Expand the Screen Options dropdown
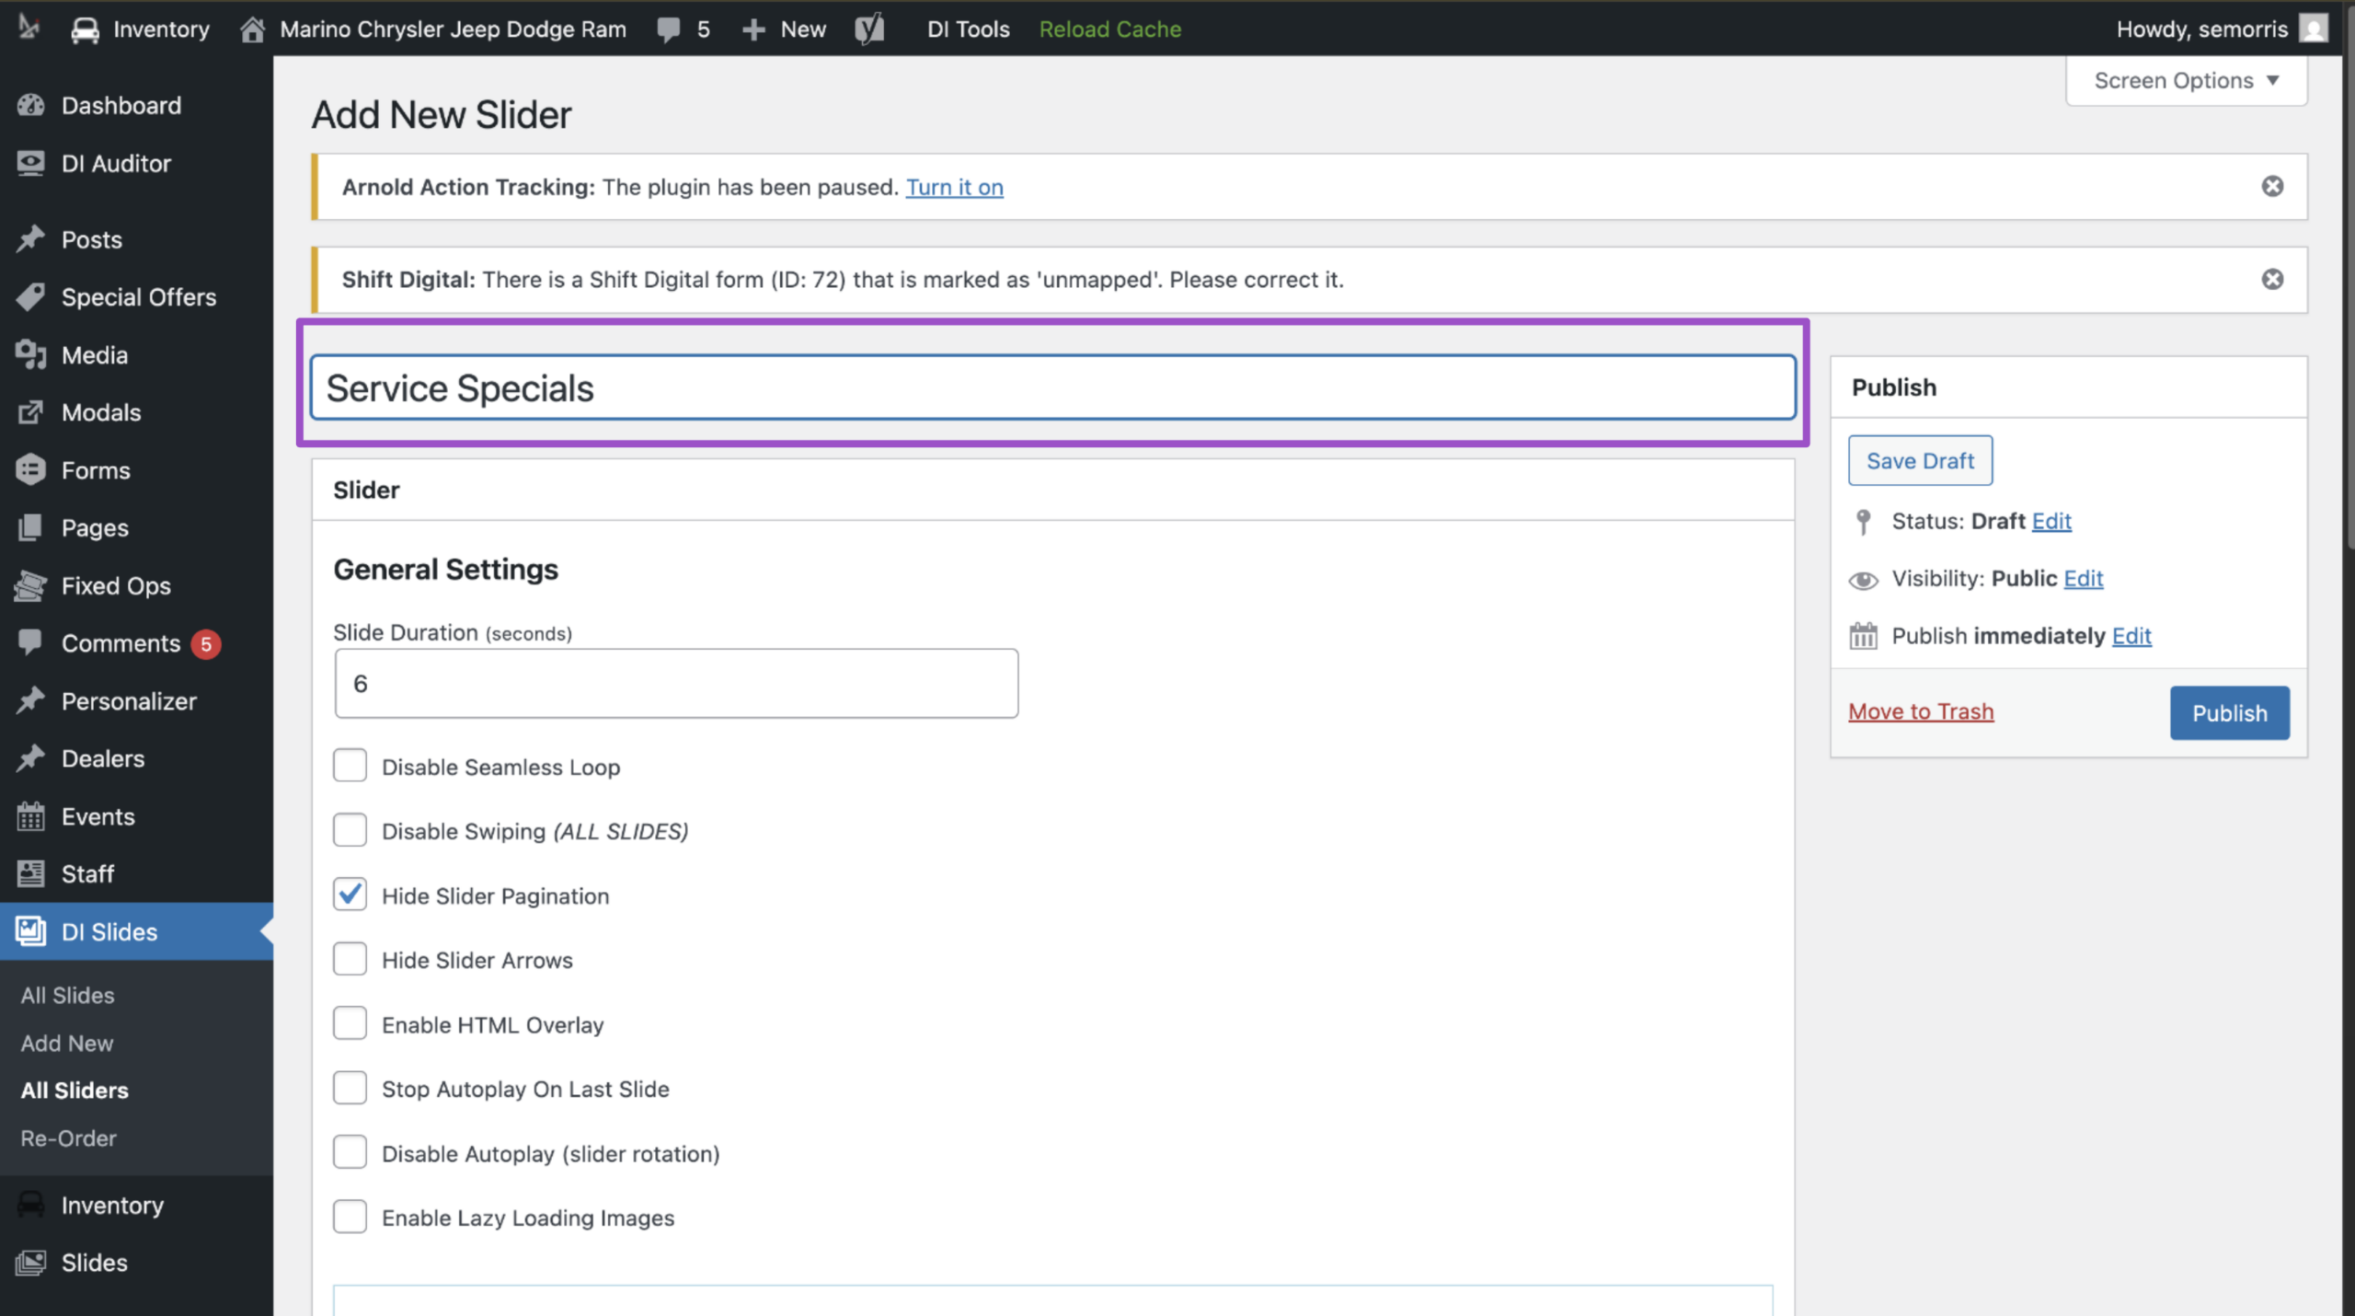The image size is (2355, 1316). [2186, 81]
